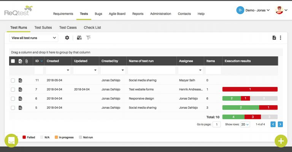Click the green plus add button

(281, 141)
